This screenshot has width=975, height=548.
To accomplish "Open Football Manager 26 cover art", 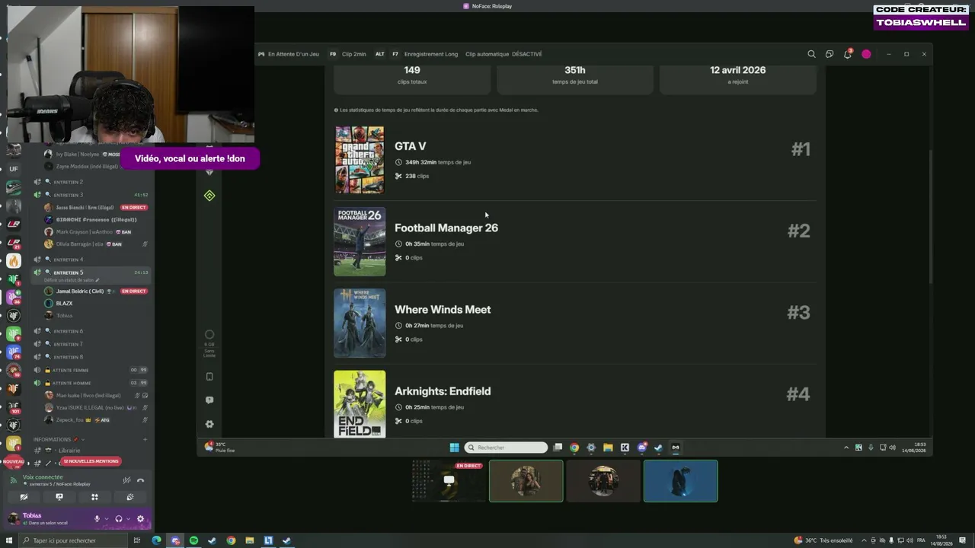I will tap(360, 241).
